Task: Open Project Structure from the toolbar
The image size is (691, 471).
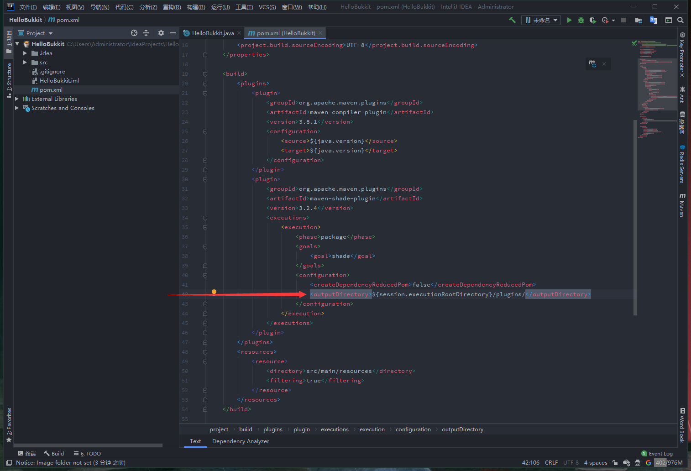Action: (x=639, y=20)
